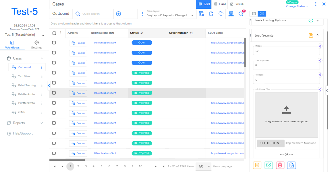
Task: Click share icon next to Additional Files
Action: (320, 89)
